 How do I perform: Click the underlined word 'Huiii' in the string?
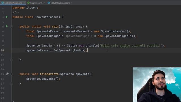pos(105,46)
